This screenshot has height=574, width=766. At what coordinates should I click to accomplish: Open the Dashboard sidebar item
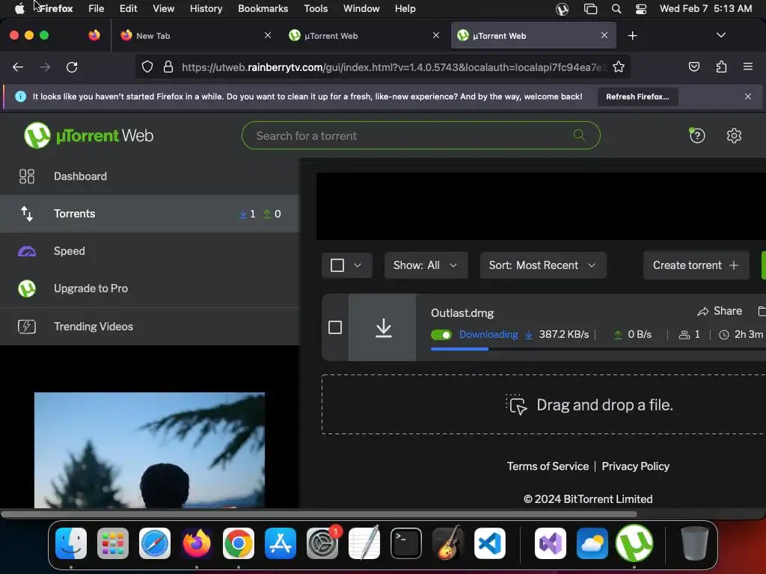(150, 176)
